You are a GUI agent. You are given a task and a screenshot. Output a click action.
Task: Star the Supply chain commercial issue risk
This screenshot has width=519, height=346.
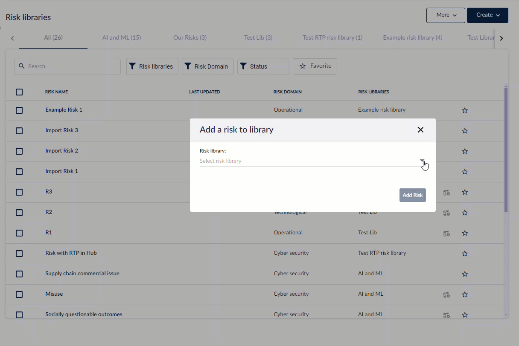click(x=465, y=274)
